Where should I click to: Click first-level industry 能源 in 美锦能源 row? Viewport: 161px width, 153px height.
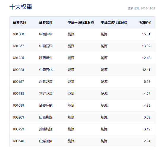click(x=71, y=129)
